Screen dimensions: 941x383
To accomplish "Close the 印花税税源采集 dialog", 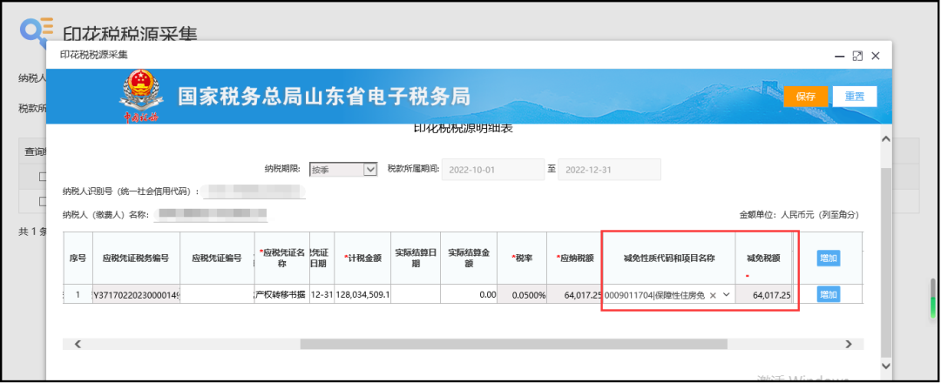I will pyautogui.click(x=876, y=56).
